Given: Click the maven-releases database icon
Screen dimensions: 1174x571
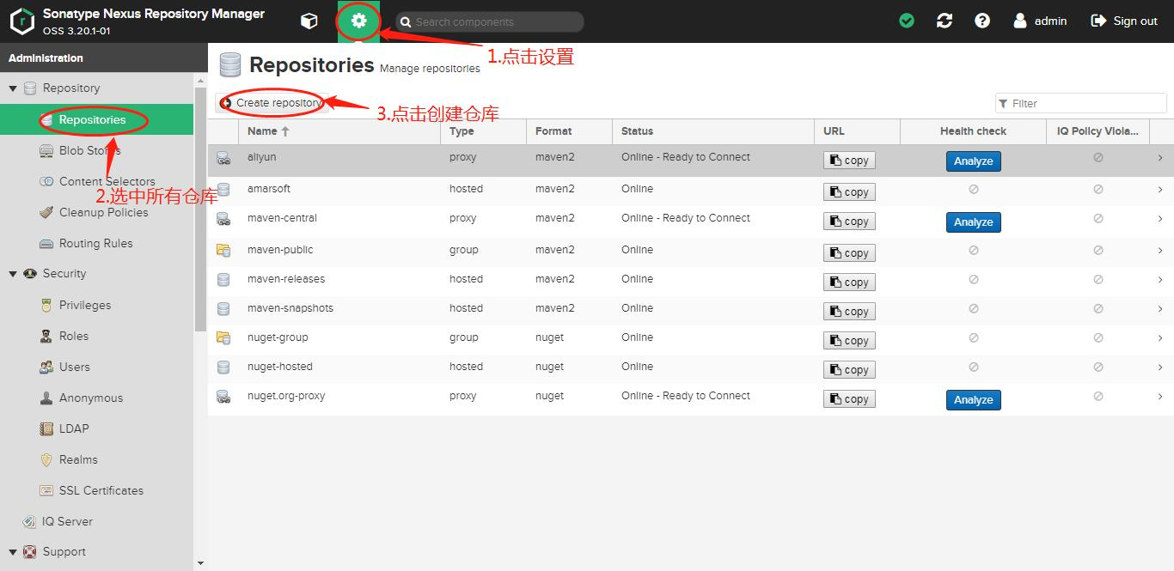Looking at the screenshot, I should point(223,280).
